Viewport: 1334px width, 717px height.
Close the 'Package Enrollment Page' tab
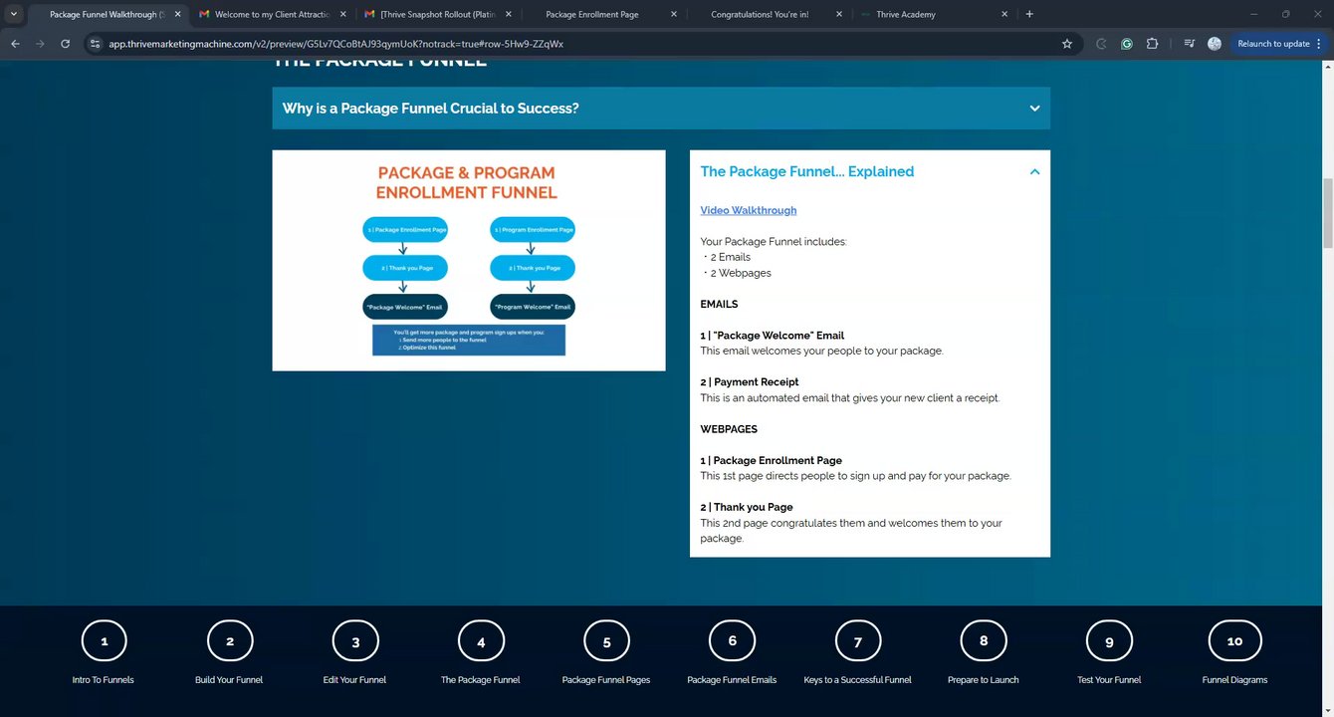point(674,14)
